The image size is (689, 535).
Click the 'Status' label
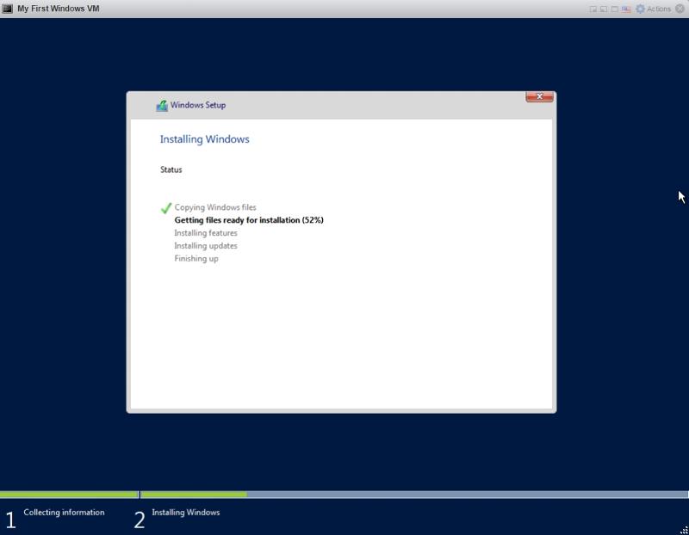tap(171, 169)
